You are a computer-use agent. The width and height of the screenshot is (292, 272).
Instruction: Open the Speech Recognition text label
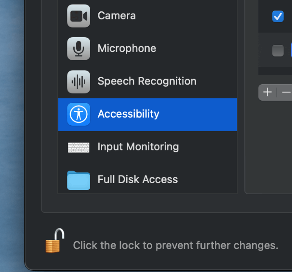click(x=147, y=81)
